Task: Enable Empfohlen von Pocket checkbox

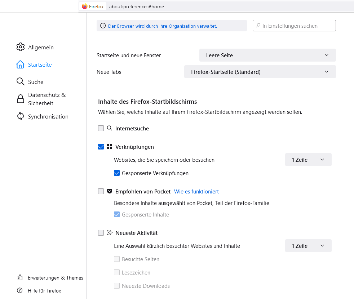Action: [101, 191]
